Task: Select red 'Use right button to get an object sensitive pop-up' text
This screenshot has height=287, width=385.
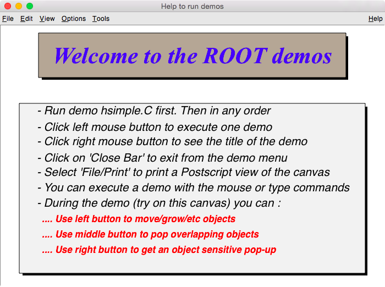Action: tap(159, 250)
